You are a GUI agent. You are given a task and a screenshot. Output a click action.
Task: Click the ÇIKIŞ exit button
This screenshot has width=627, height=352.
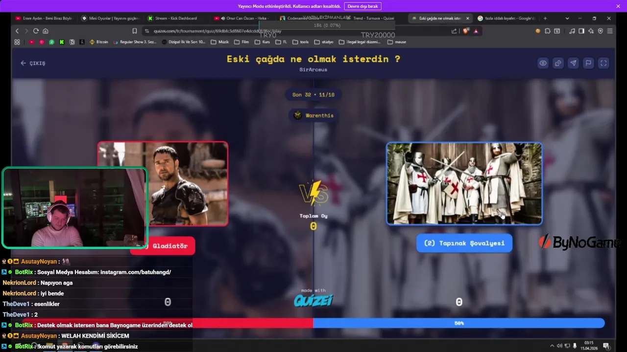click(x=33, y=63)
